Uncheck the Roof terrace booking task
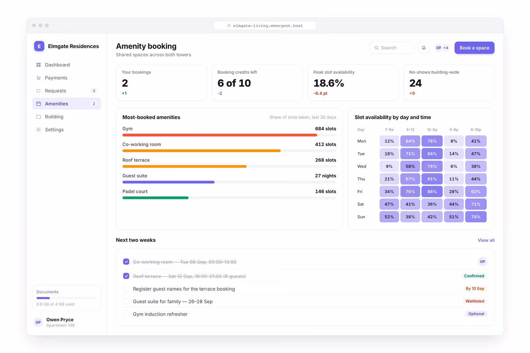This screenshot has width=530, height=353. coord(126,276)
